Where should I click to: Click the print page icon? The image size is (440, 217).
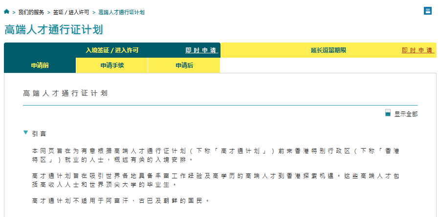[428, 11]
